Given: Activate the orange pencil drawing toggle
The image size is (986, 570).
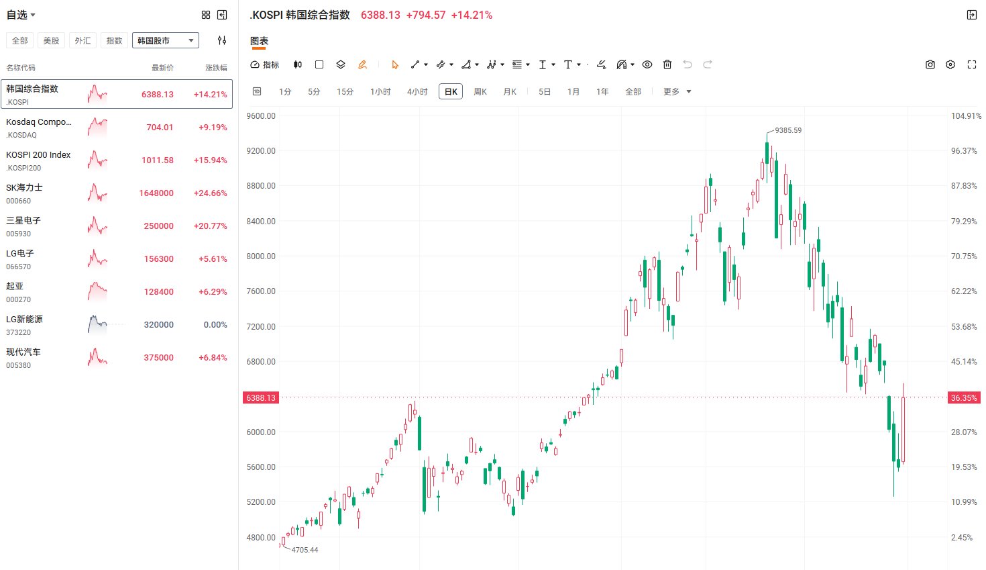Looking at the screenshot, I should pos(362,64).
